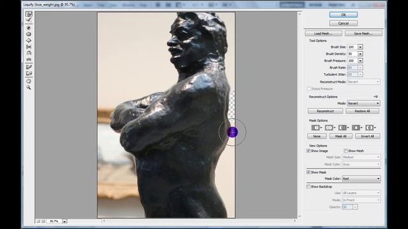Click the preview vertical scrollbar up arrow
The image size is (408, 229).
pyautogui.click(x=300, y=14)
